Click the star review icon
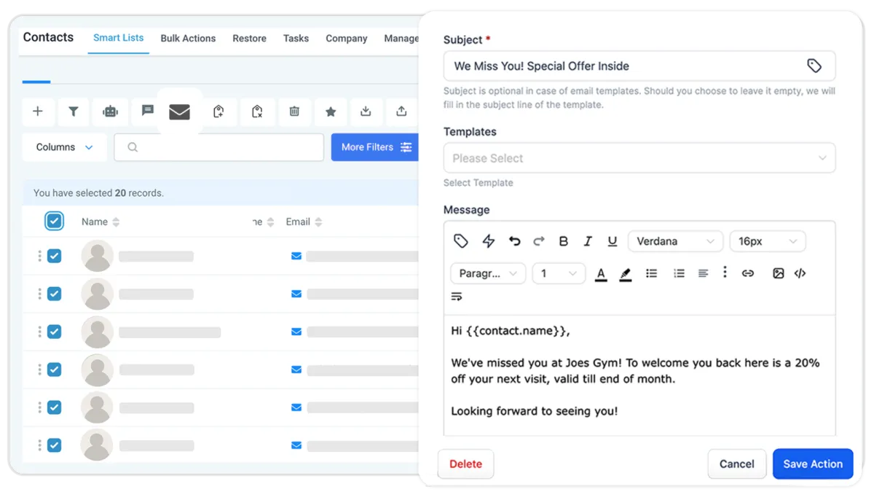874x492 pixels. 331,112
